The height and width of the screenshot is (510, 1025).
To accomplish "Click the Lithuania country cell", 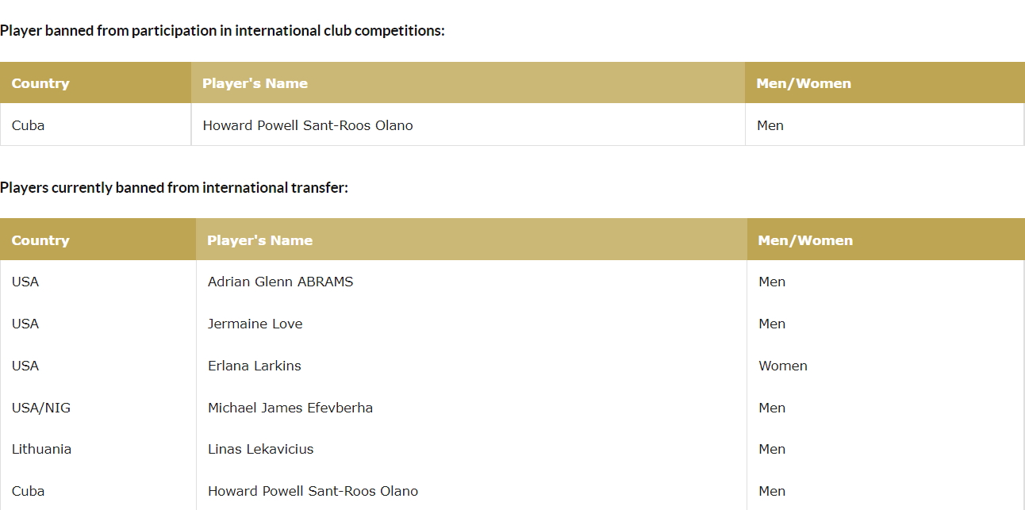I will pyautogui.click(x=41, y=449).
